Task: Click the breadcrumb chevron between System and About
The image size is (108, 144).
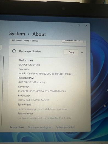Action: (29, 34)
